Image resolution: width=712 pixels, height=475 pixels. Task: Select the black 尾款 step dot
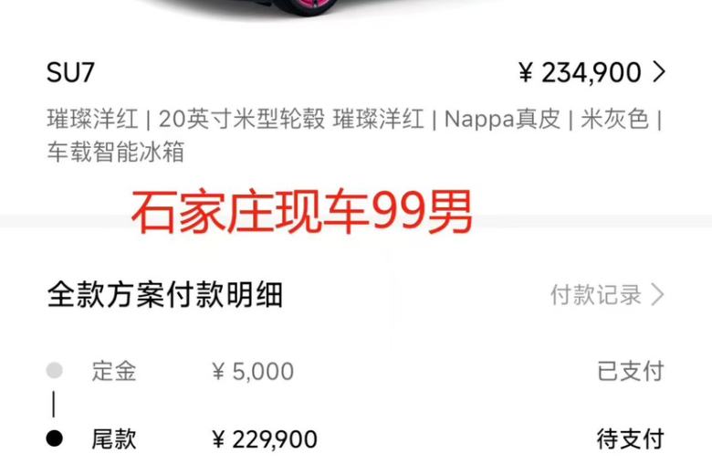pos(55,438)
